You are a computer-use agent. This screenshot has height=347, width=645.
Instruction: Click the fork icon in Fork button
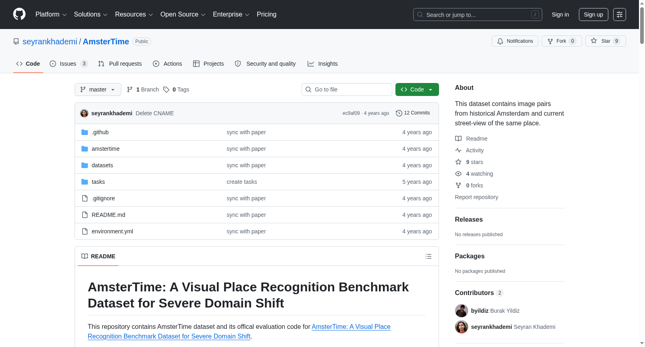pos(550,41)
